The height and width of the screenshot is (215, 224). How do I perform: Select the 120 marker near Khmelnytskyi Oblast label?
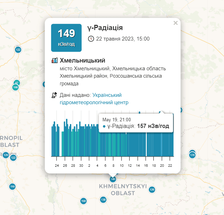152,189
